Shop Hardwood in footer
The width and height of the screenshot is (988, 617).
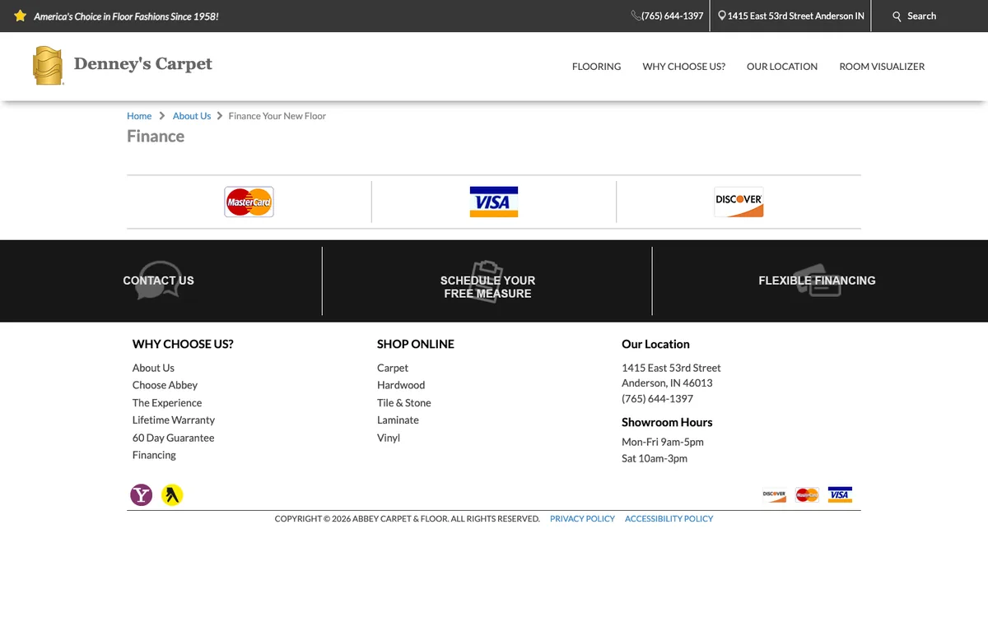pyautogui.click(x=401, y=385)
